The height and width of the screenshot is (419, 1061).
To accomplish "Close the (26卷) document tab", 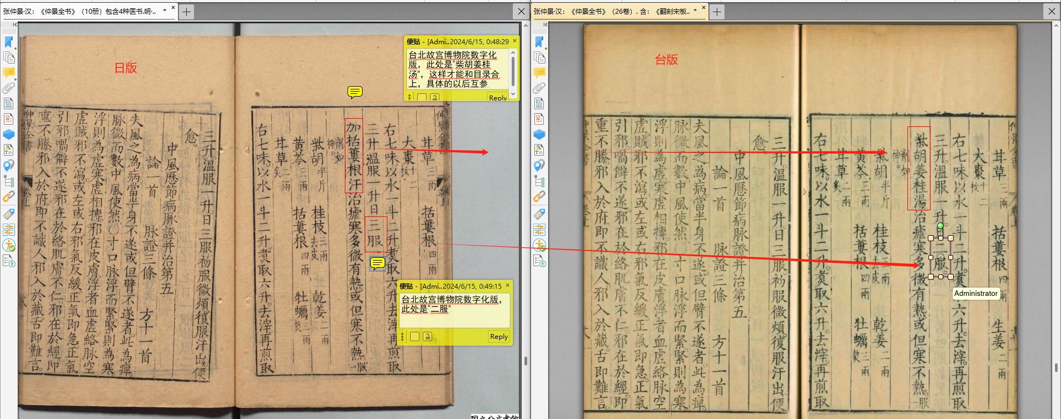I will tap(703, 8).
